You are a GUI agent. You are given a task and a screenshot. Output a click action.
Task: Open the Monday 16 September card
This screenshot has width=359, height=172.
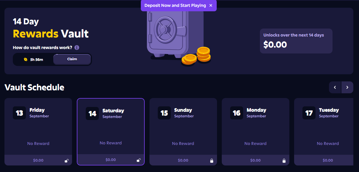(x=255, y=132)
